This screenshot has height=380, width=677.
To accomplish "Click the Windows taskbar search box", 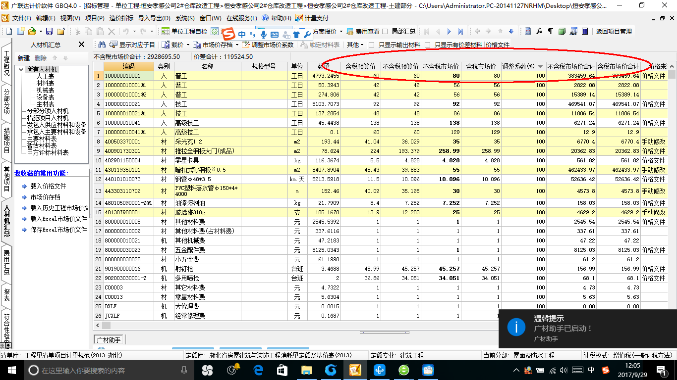I will click(x=108, y=370).
